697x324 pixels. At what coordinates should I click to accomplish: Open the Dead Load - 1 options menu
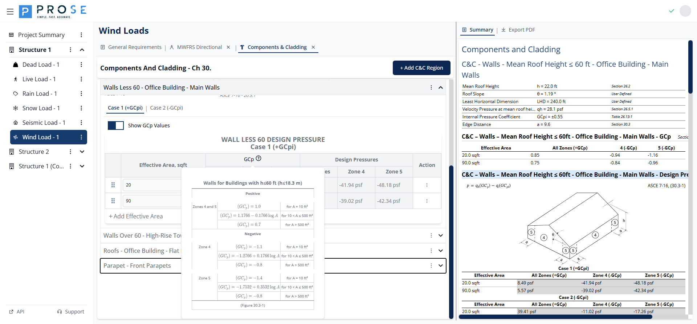point(81,65)
